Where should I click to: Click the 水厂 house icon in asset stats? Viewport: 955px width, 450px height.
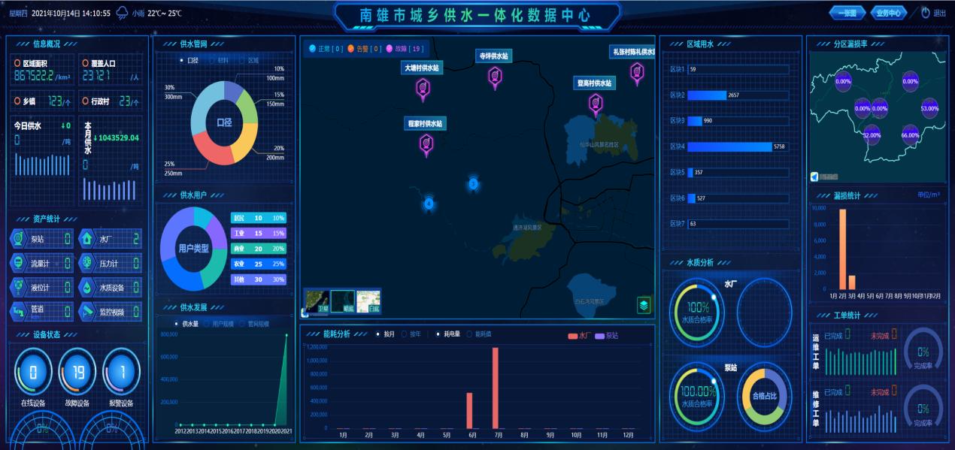coord(87,239)
